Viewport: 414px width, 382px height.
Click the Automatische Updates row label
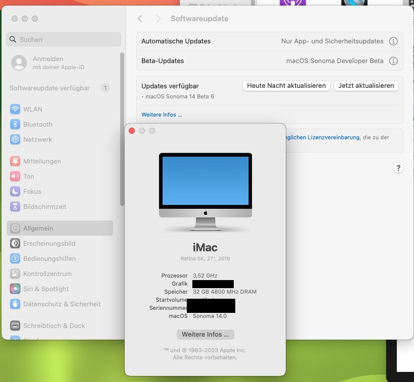point(176,41)
